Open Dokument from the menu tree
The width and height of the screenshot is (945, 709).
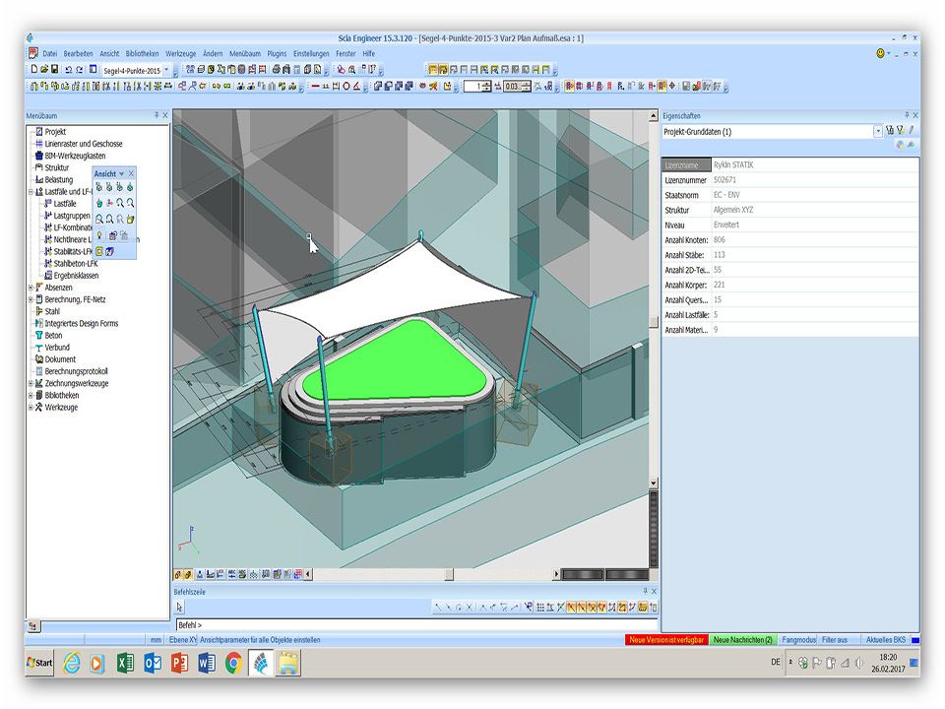coord(59,359)
